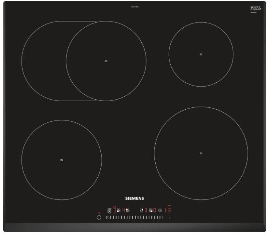Tap the IN mark of the front-left zone

pyautogui.click(x=62, y=160)
